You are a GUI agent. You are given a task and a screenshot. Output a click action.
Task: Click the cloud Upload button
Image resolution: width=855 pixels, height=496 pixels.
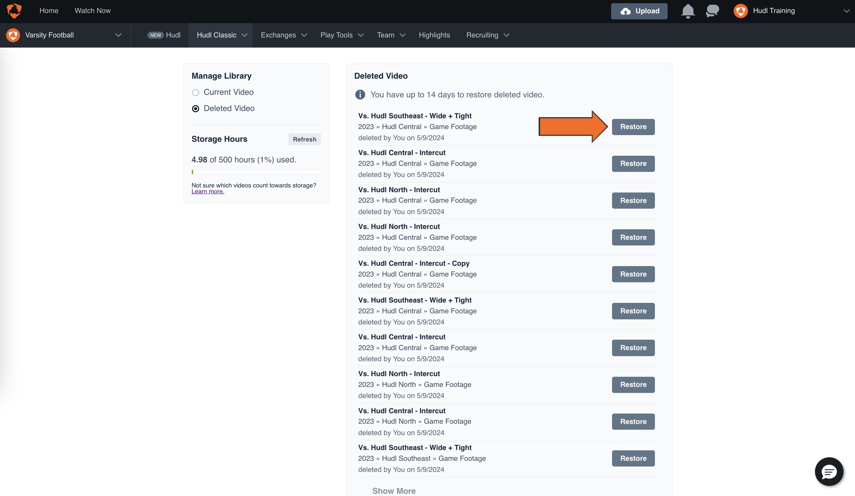coord(639,11)
